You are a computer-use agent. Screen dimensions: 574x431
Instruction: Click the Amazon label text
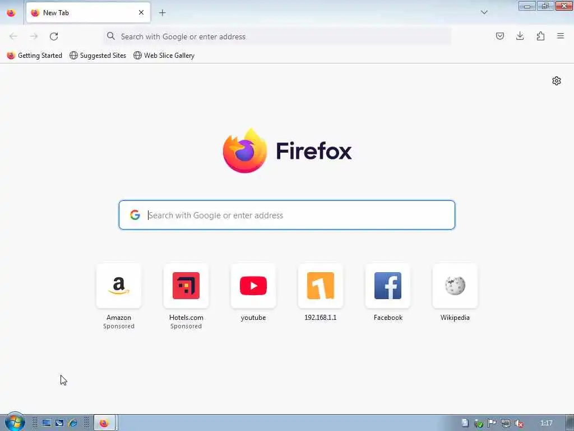119,318
